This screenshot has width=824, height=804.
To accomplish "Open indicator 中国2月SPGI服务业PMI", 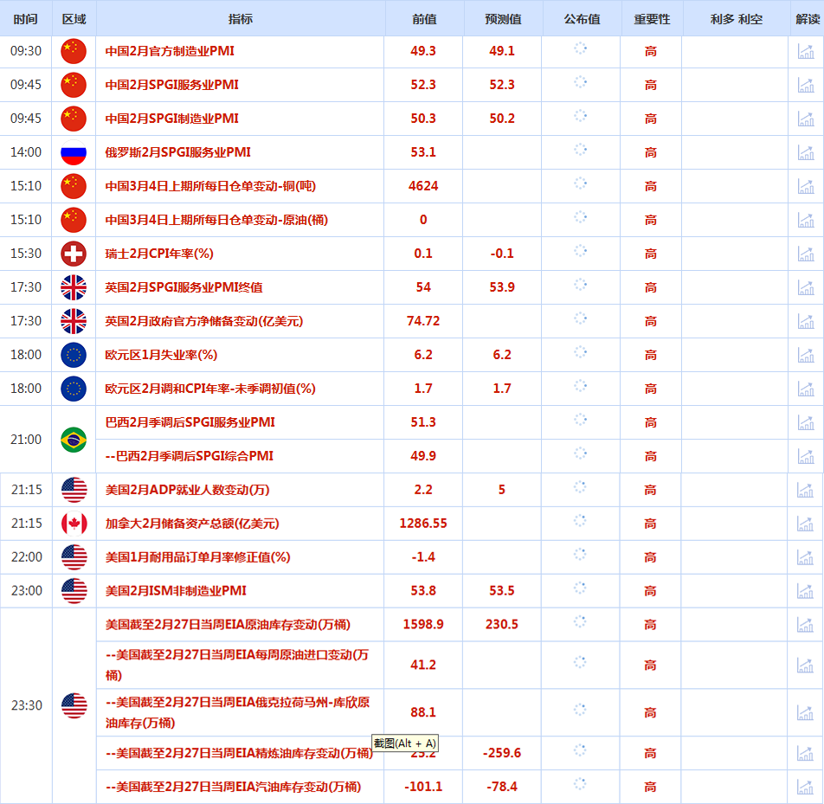I will click(172, 85).
